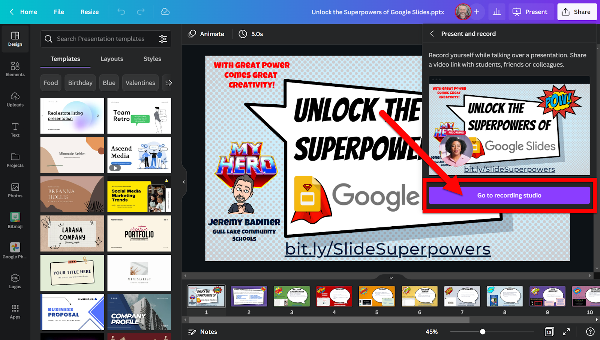
Task: Open the insights bar chart icon
Action: 497,12
